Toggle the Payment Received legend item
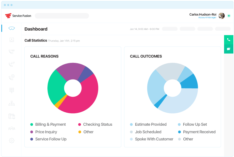This screenshot has width=234, height=157. click(x=199, y=132)
